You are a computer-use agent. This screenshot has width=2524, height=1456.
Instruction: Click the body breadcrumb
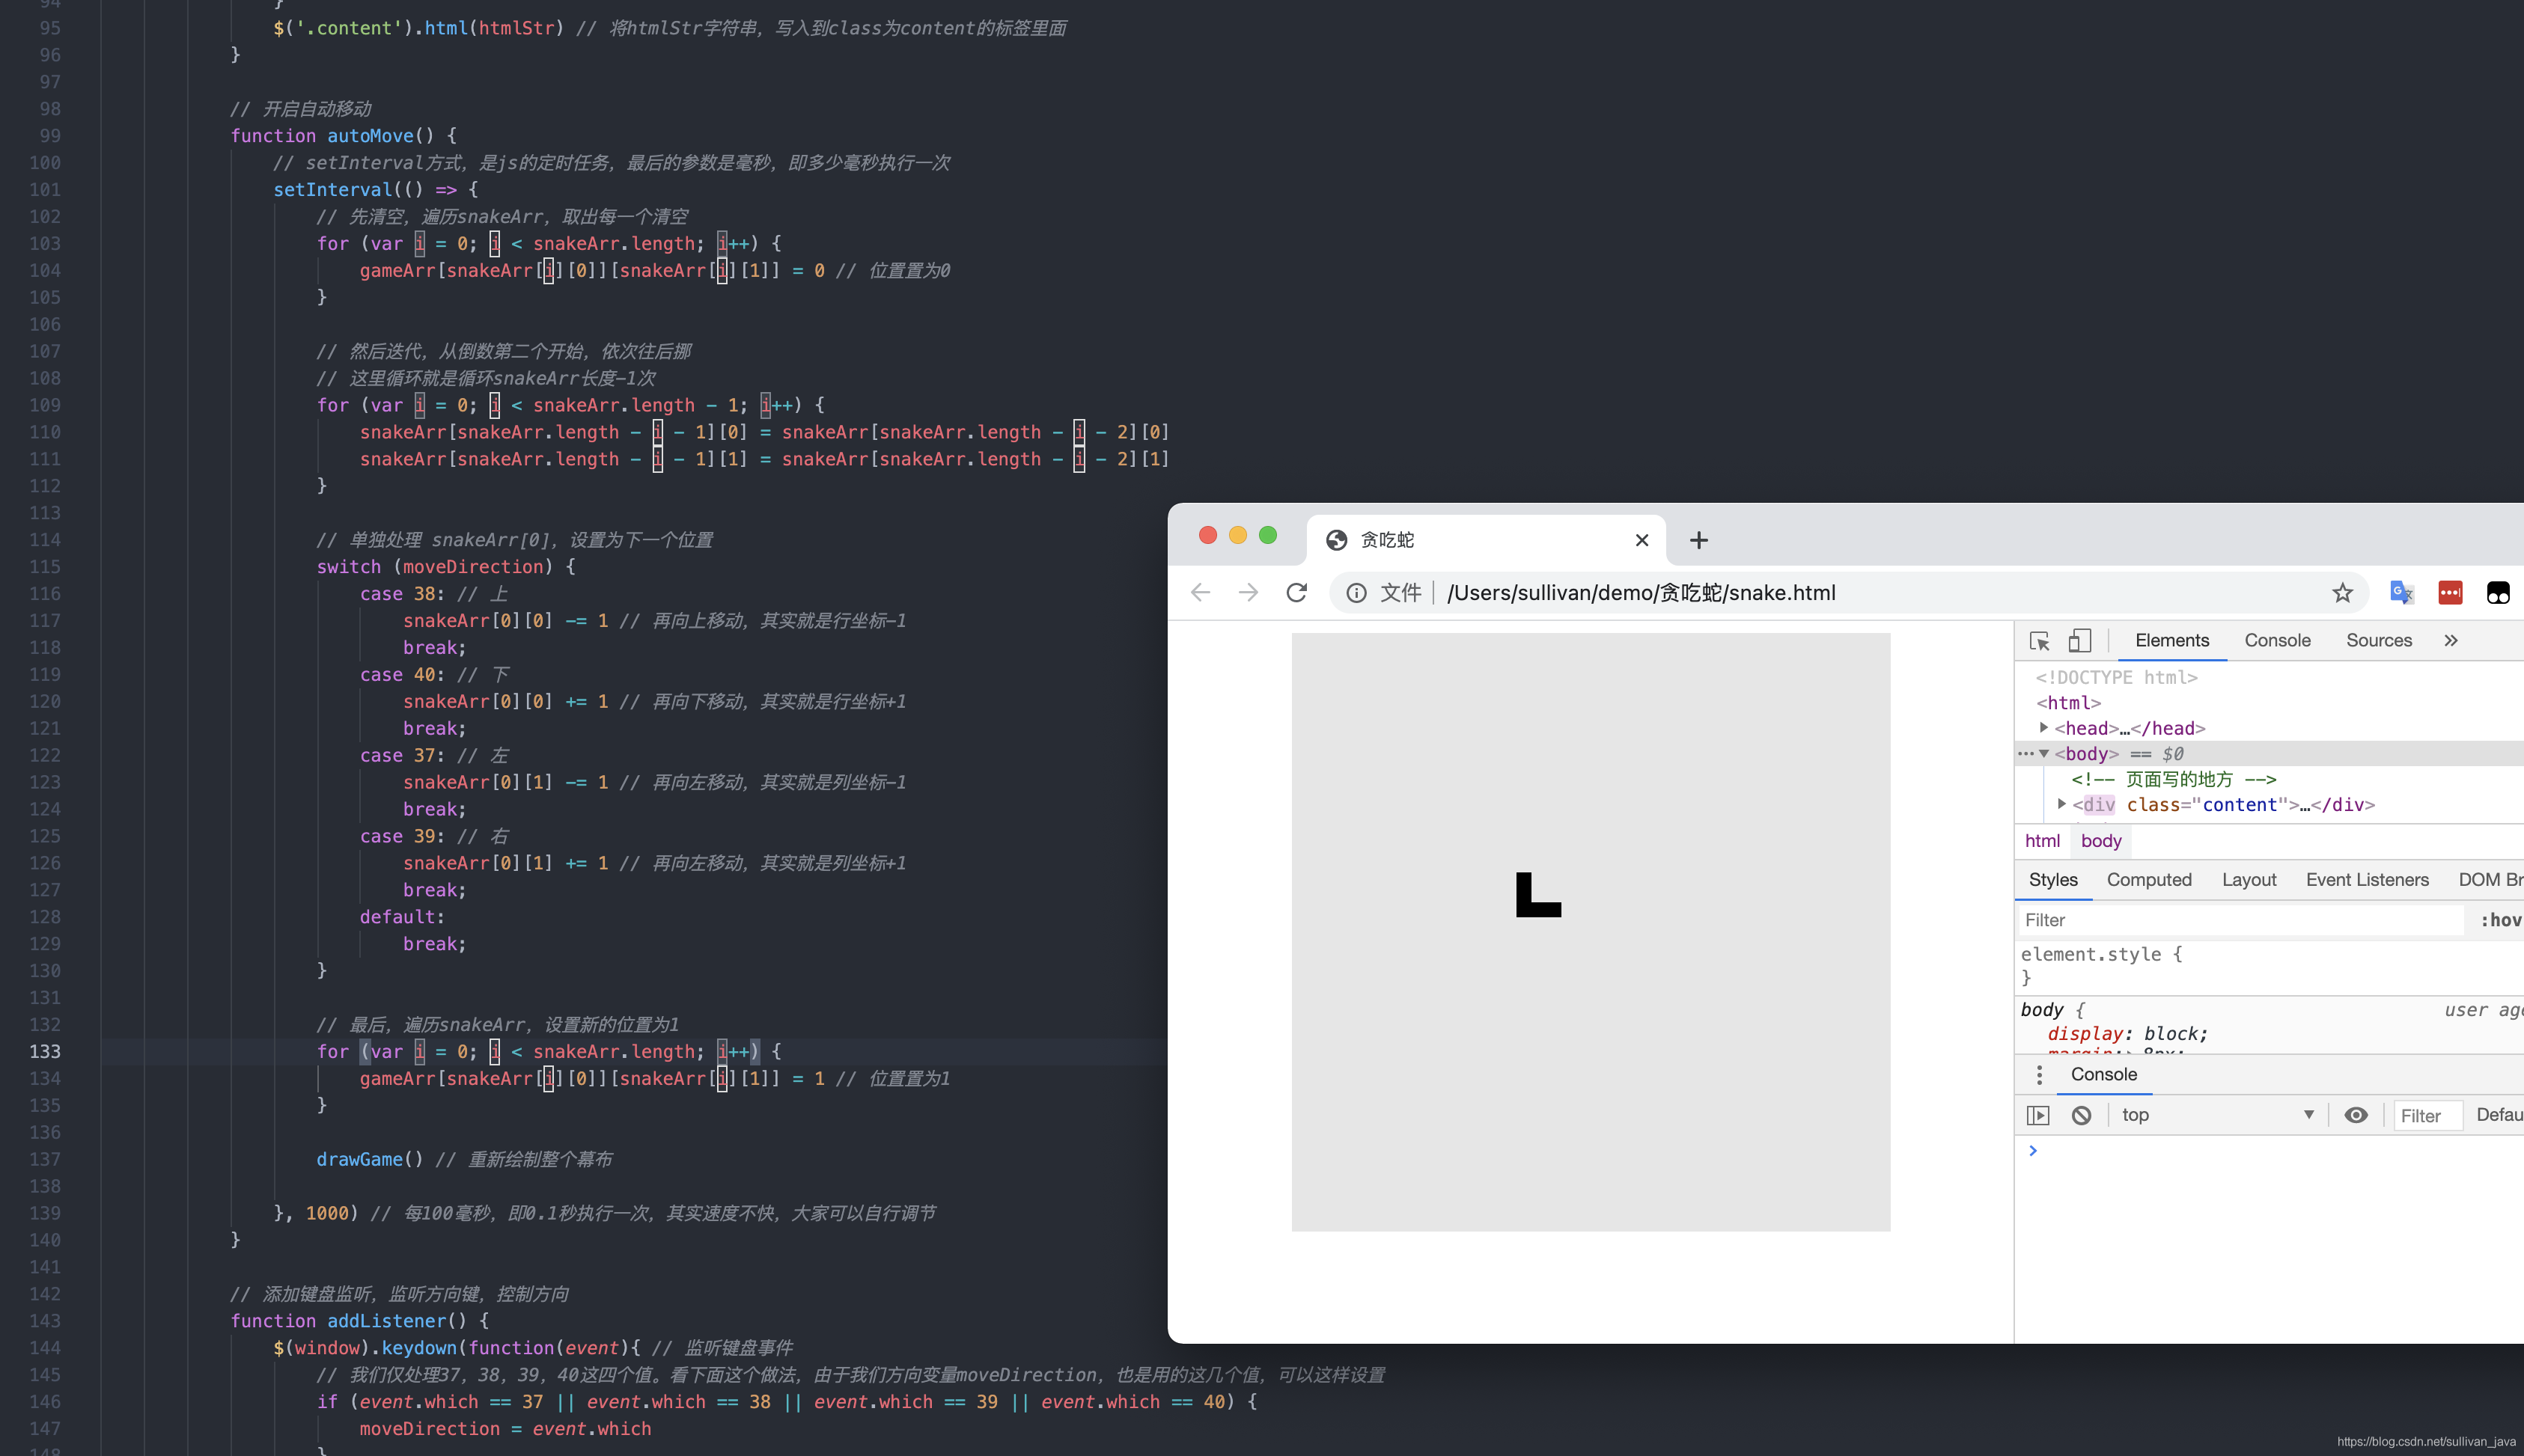pyautogui.click(x=2101, y=842)
